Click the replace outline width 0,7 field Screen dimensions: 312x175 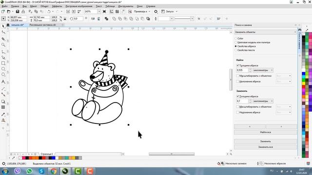pyautogui.click(x=242, y=101)
